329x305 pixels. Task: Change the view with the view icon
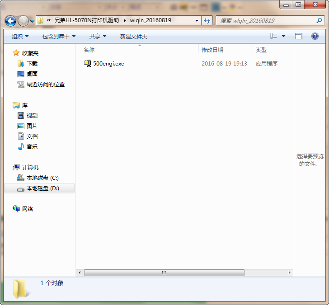point(273,36)
